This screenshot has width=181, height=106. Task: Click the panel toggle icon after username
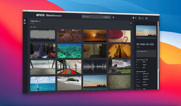click(146, 18)
